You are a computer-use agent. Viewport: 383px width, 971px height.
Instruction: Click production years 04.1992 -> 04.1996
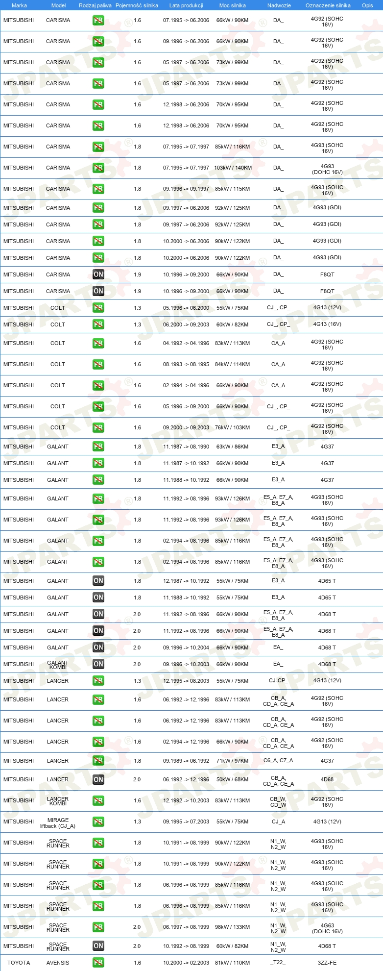pos(186,343)
